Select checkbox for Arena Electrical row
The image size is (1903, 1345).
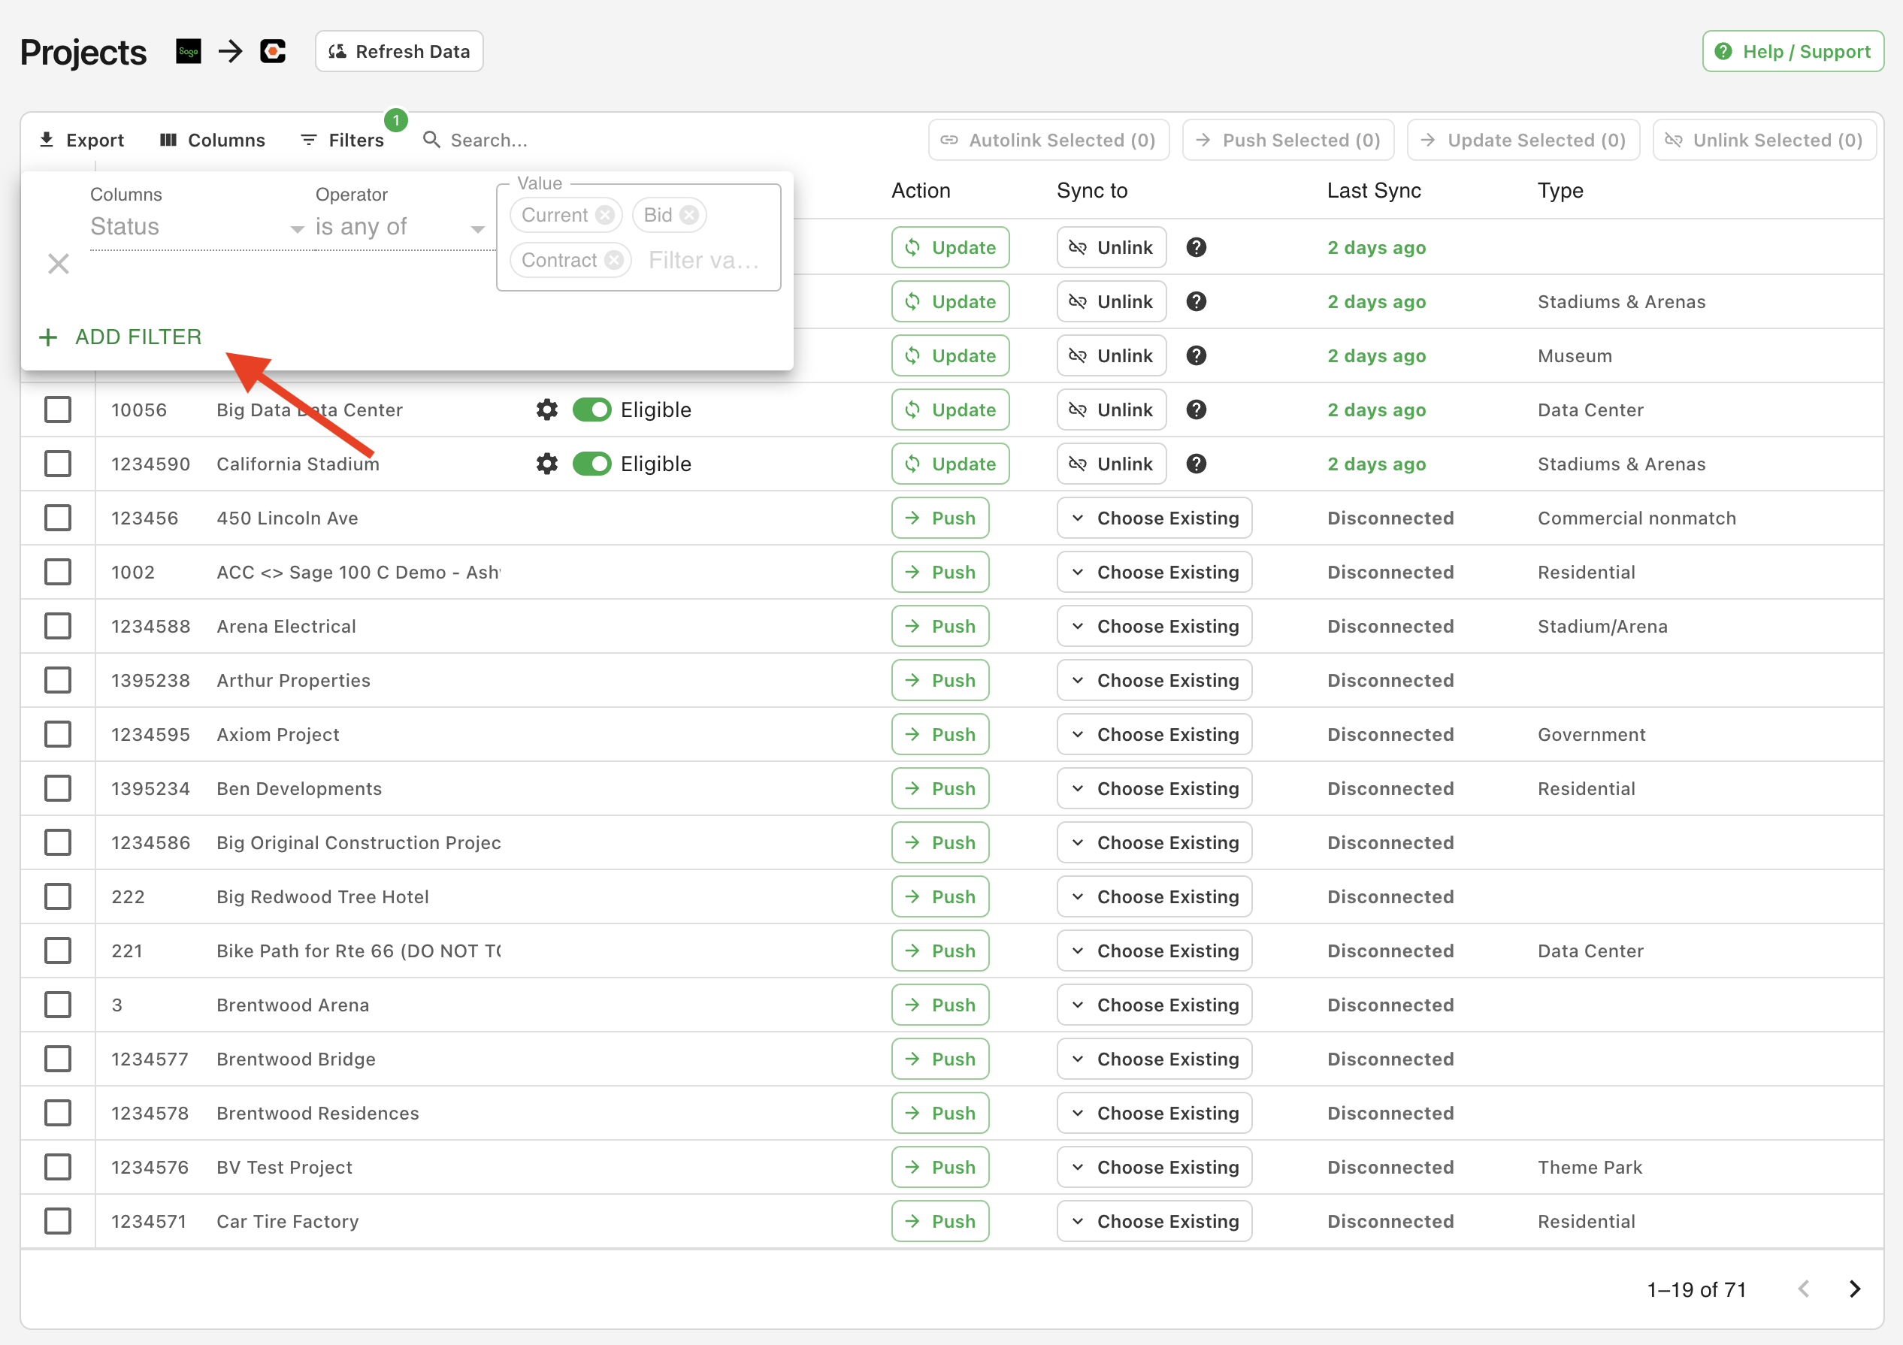tap(58, 626)
